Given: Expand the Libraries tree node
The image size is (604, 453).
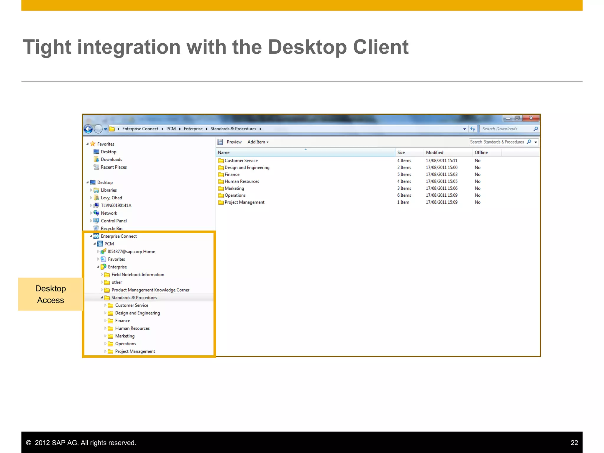Looking at the screenshot, I should click(x=91, y=190).
